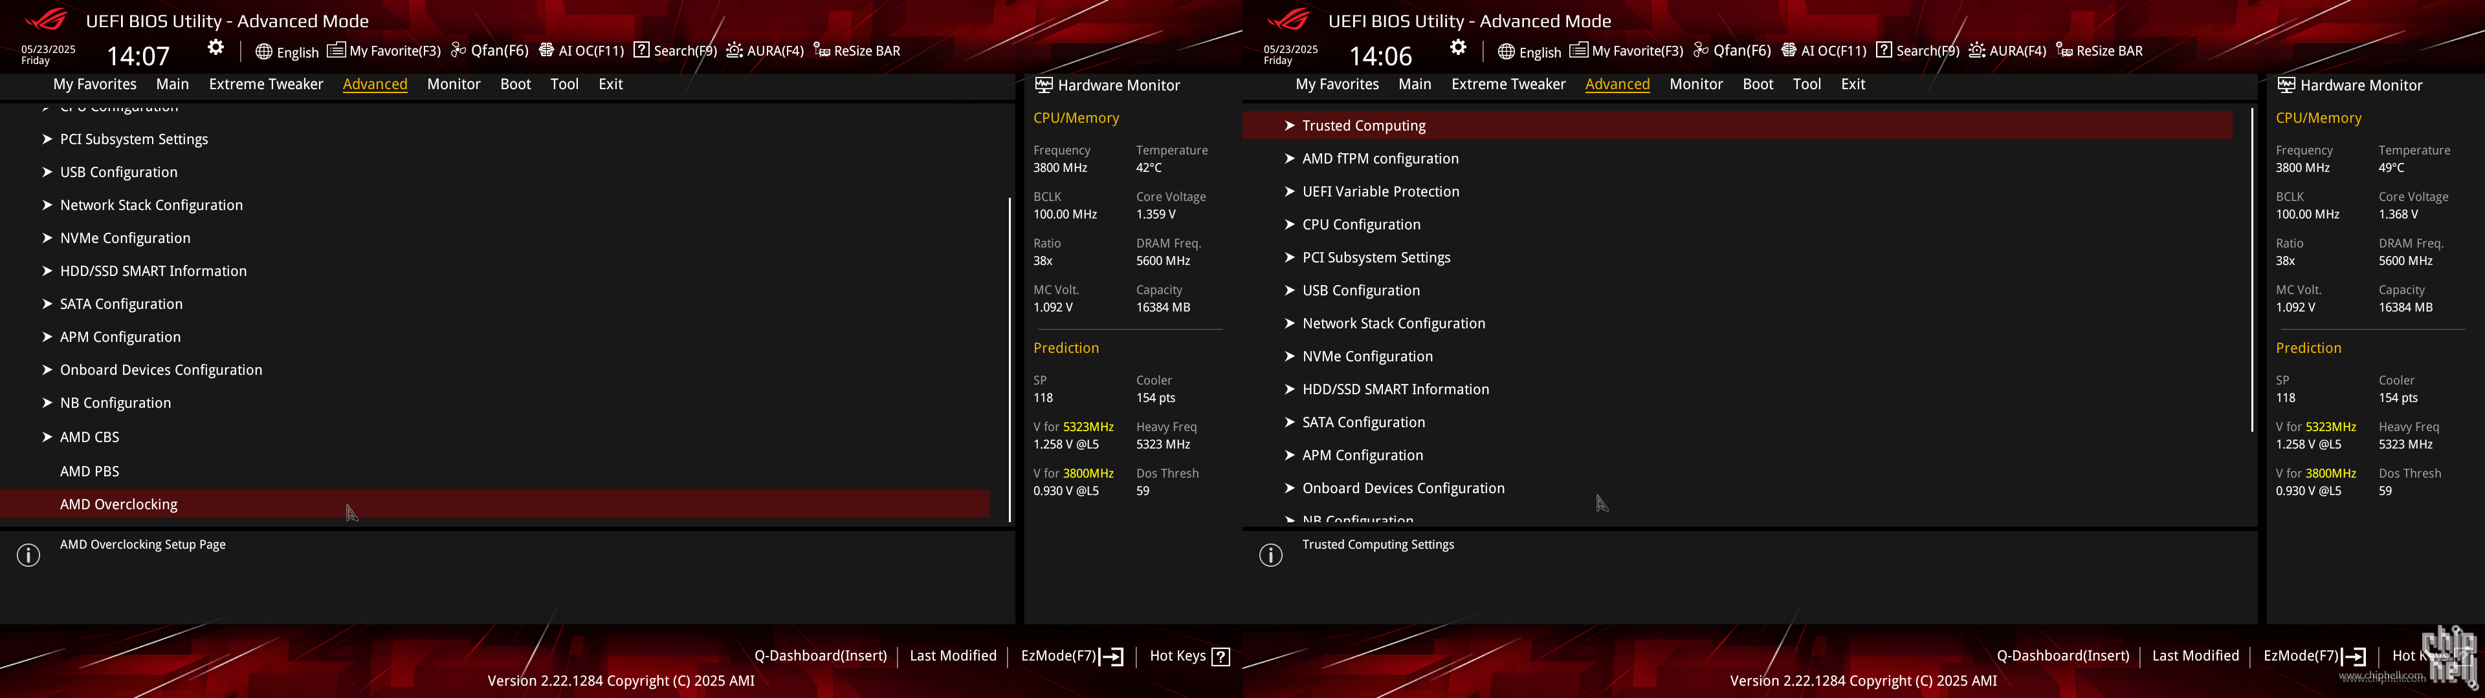Open Search(F9) in right window
Viewport: 2485px width, 698px height.
click(1917, 51)
